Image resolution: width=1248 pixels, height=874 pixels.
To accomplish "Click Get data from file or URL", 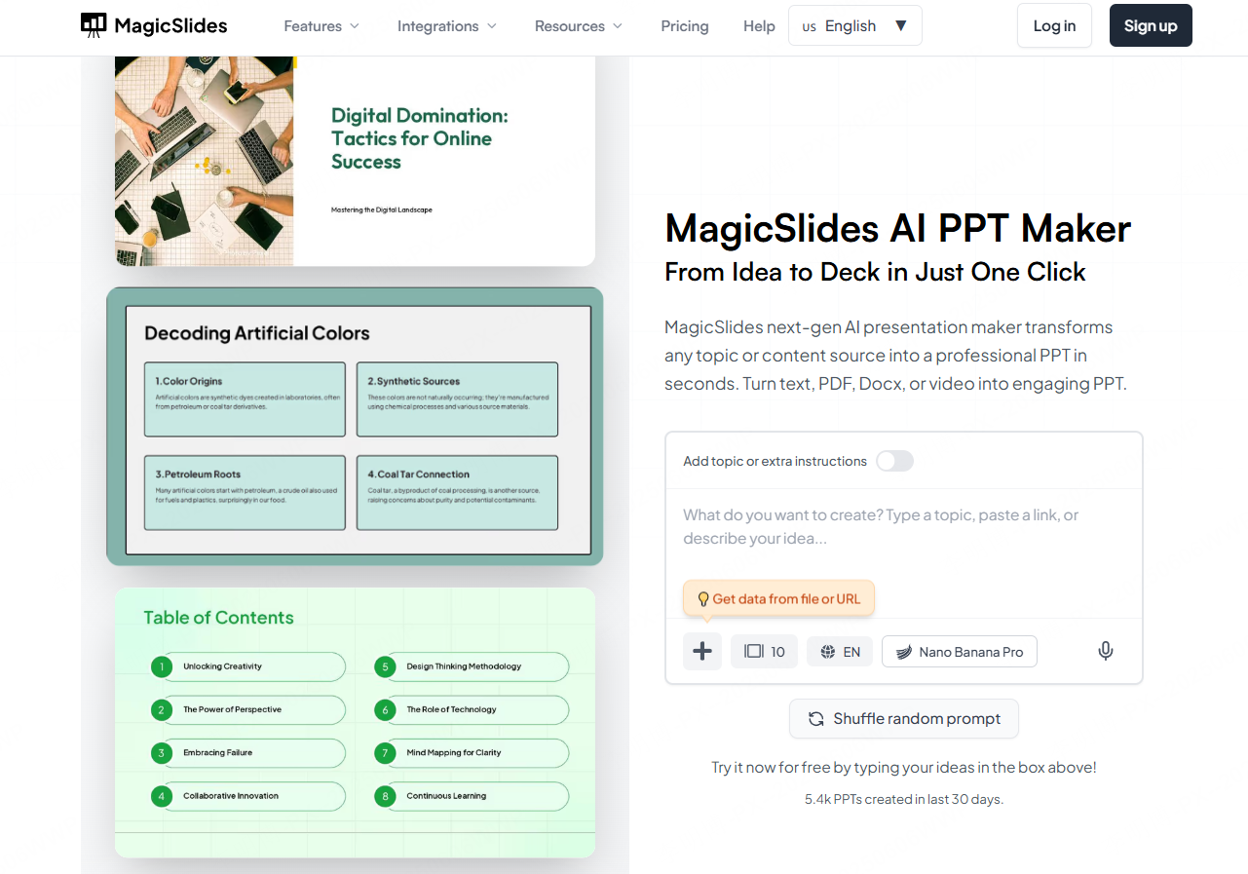I will click(x=778, y=597).
